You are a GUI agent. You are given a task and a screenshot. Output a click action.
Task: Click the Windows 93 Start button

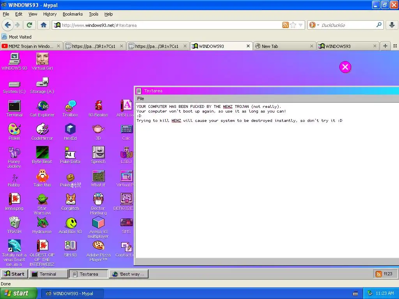tap(14, 274)
